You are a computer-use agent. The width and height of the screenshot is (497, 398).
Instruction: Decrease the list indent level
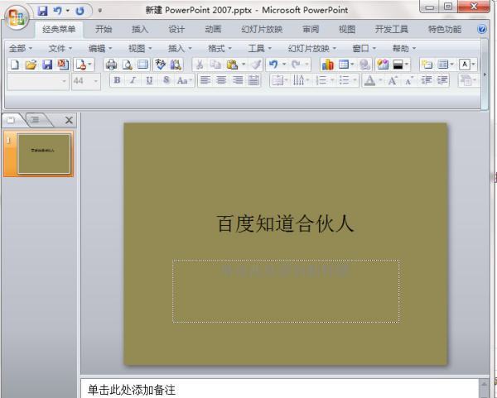427,80
